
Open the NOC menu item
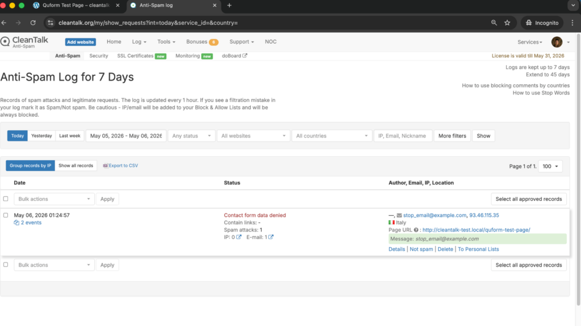pyautogui.click(x=271, y=42)
